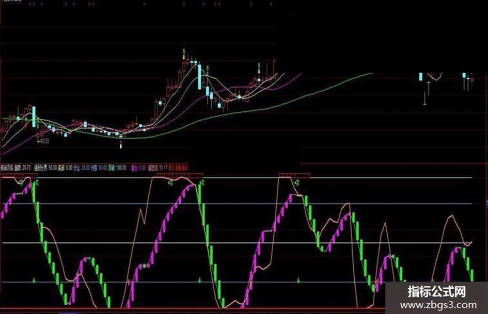
Task: Click the yellow arrow marker below the lowest candle
Action: (x=121, y=145)
